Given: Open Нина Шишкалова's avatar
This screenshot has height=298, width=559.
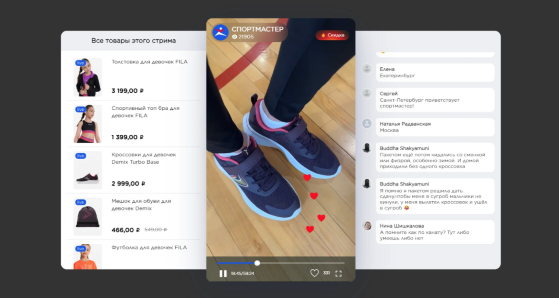Looking at the screenshot, I should [367, 226].
